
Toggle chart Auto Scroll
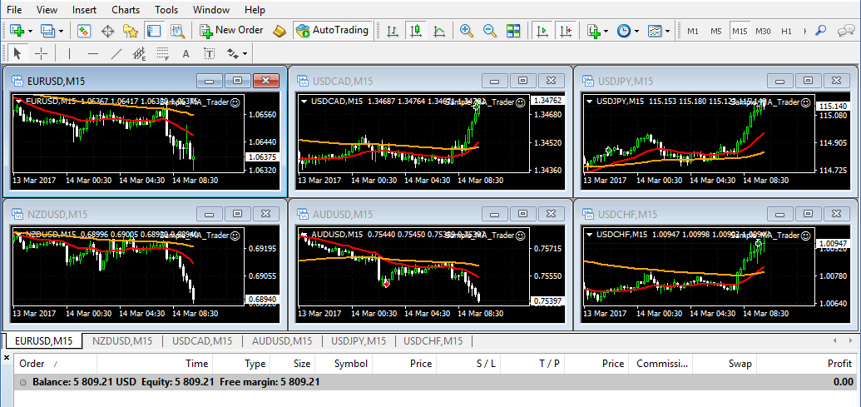(542, 31)
